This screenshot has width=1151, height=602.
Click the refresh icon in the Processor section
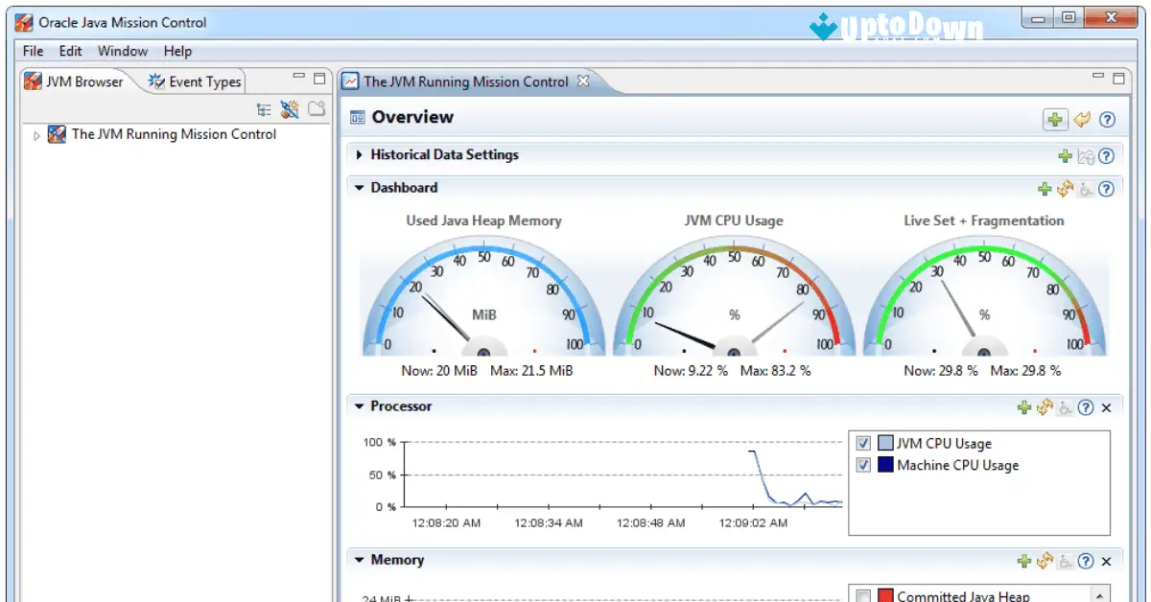pos(1045,406)
